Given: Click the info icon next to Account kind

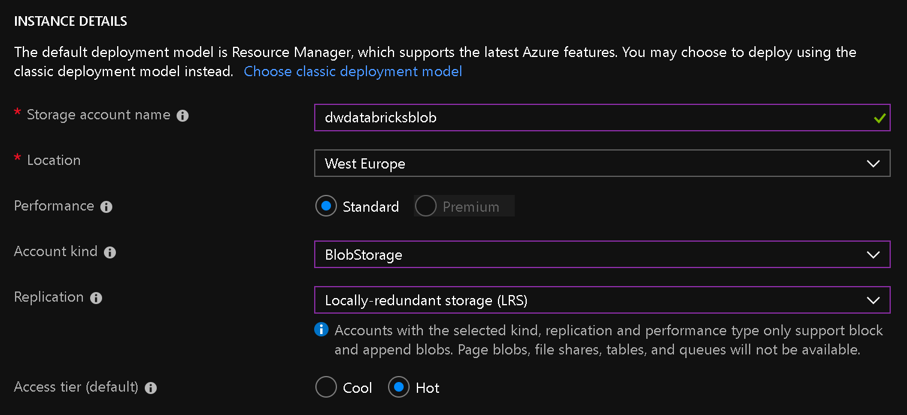Looking at the screenshot, I should click(x=110, y=252).
